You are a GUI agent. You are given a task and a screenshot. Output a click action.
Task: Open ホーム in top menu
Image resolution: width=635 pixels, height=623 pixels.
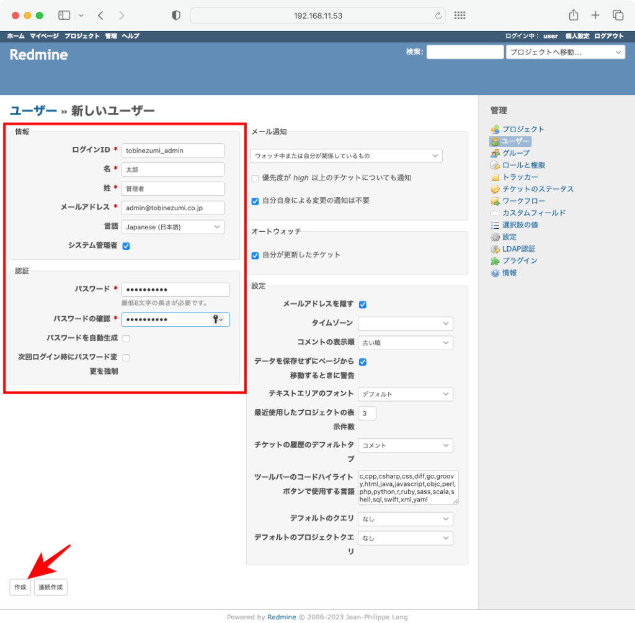click(x=16, y=36)
